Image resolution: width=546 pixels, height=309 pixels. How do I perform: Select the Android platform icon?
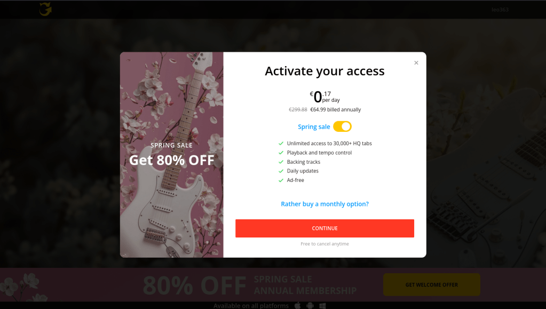point(310,305)
